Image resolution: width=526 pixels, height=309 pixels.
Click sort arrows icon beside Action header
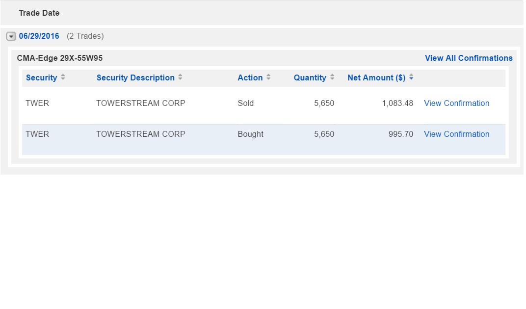268,77
